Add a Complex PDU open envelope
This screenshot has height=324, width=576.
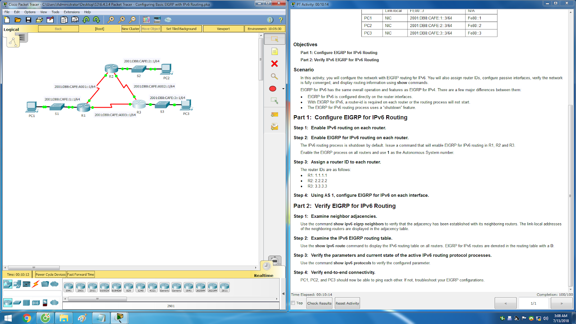(274, 127)
